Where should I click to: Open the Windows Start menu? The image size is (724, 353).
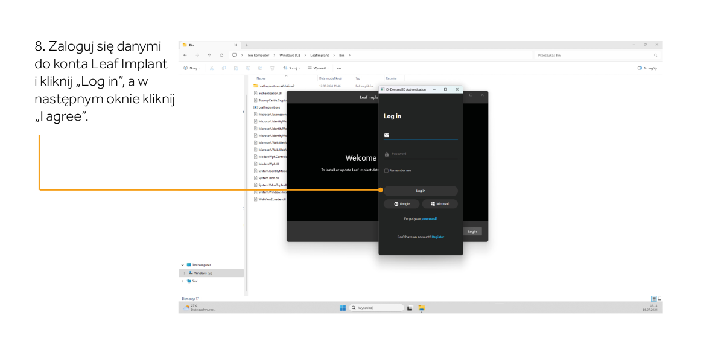(343, 308)
